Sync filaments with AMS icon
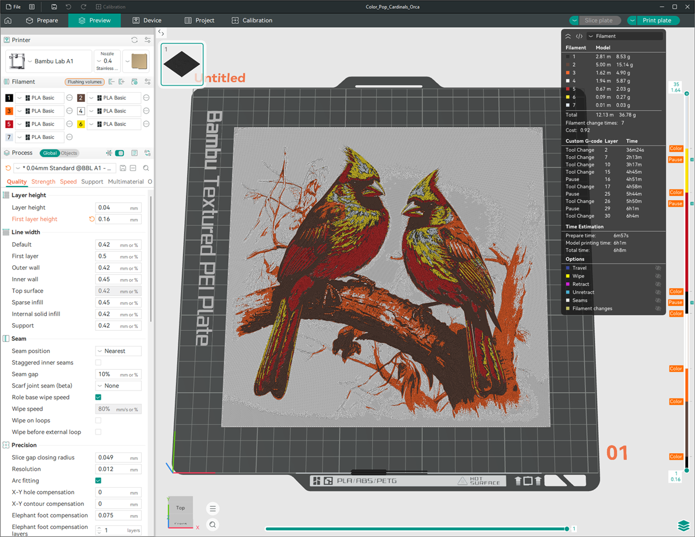 [134, 82]
